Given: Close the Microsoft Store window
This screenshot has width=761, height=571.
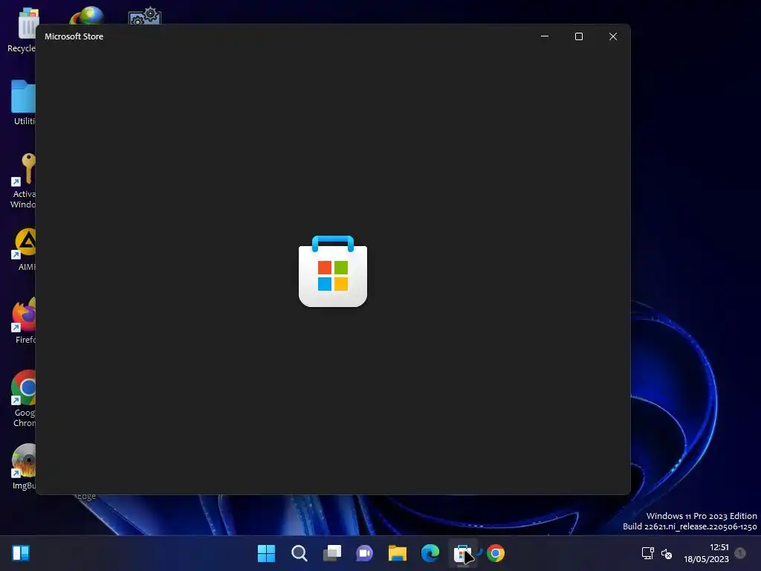Looking at the screenshot, I should click(x=613, y=36).
